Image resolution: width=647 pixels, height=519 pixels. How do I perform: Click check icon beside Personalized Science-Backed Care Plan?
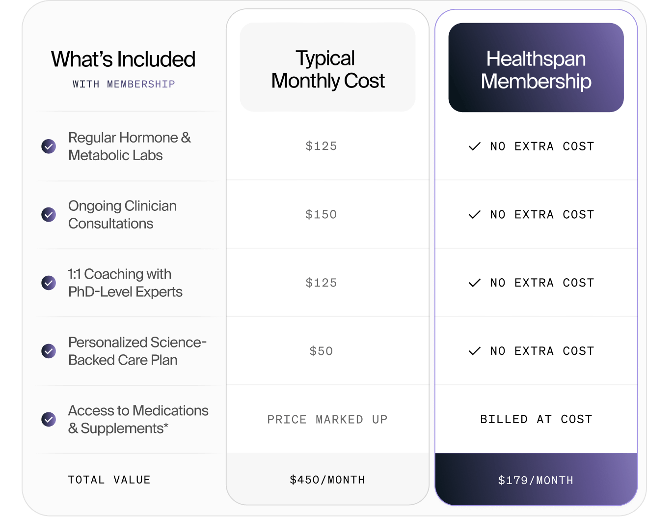tap(49, 351)
